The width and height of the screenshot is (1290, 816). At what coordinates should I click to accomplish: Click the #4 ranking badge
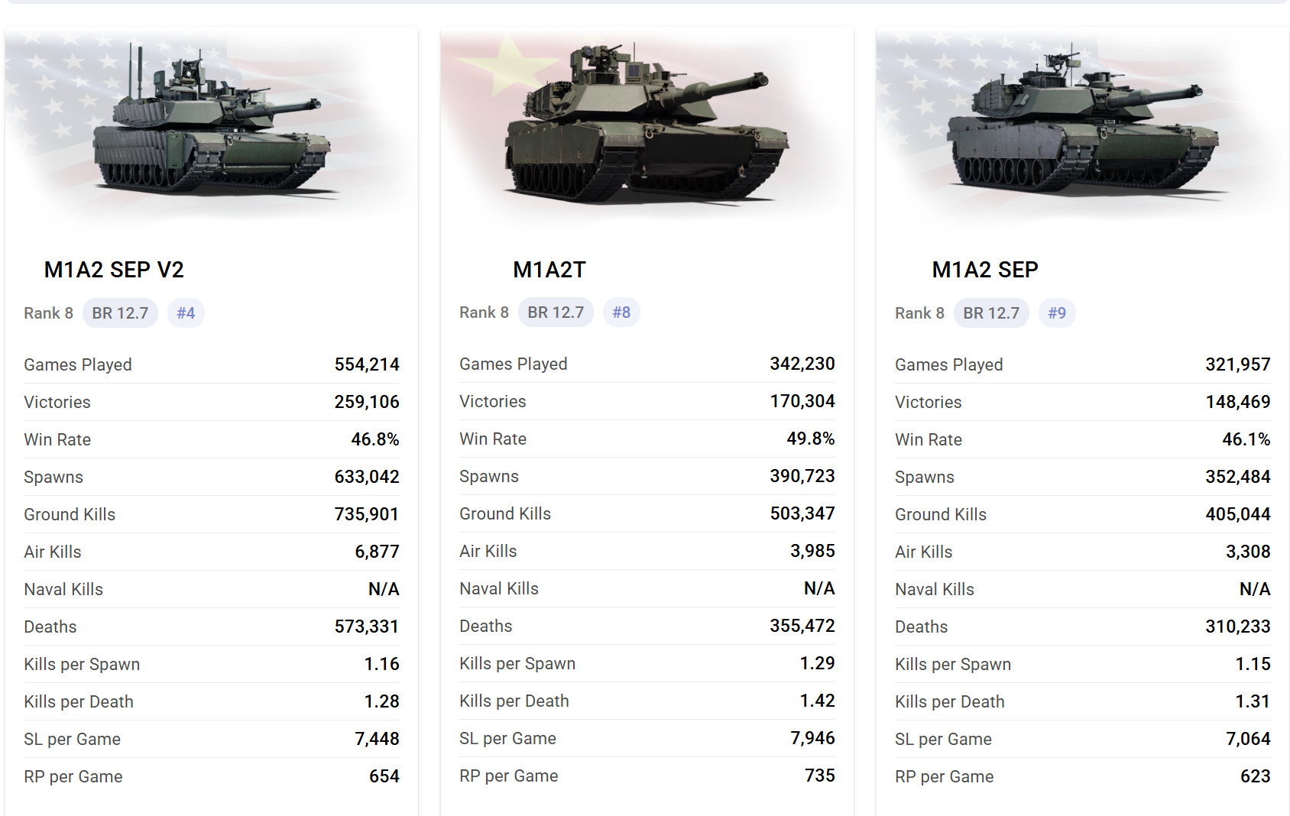(186, 313)
